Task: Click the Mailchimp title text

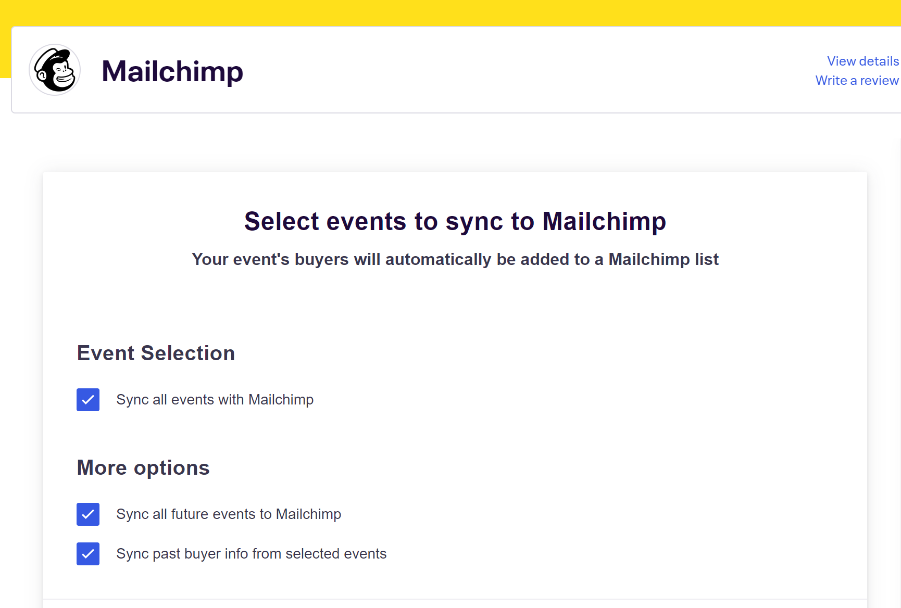Action: click(x=172, y=71)
